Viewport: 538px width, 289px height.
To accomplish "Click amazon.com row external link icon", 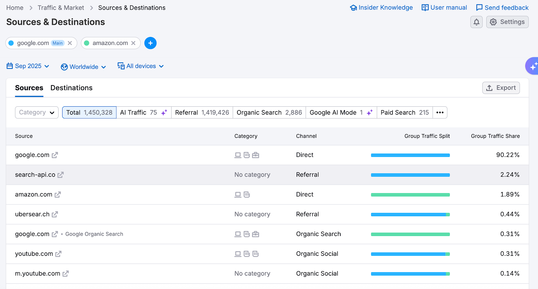I will [57, 194].
